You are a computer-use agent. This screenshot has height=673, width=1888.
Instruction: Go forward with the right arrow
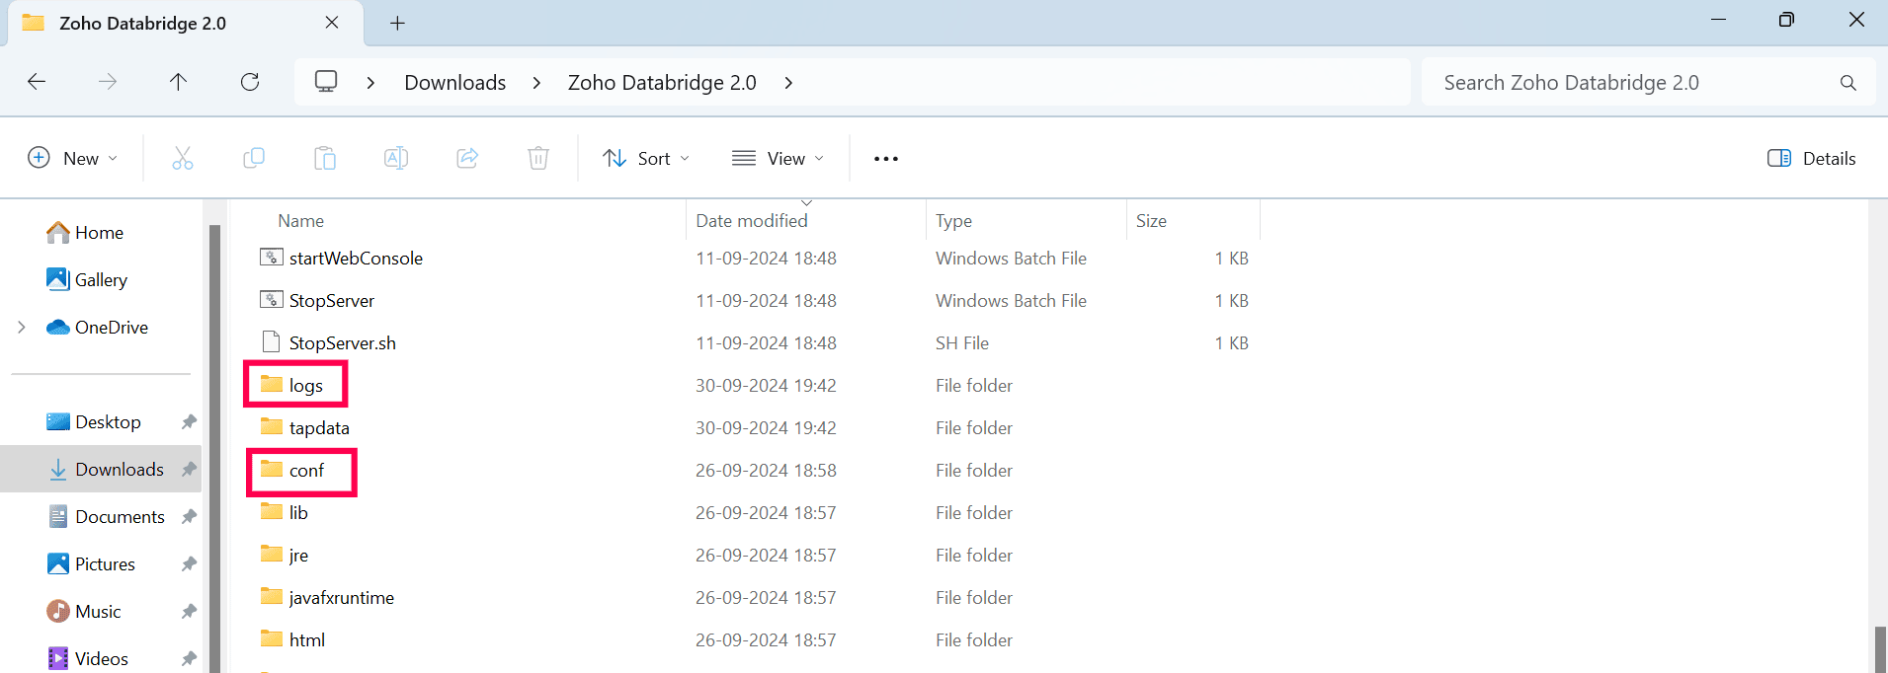pos(108,82)
